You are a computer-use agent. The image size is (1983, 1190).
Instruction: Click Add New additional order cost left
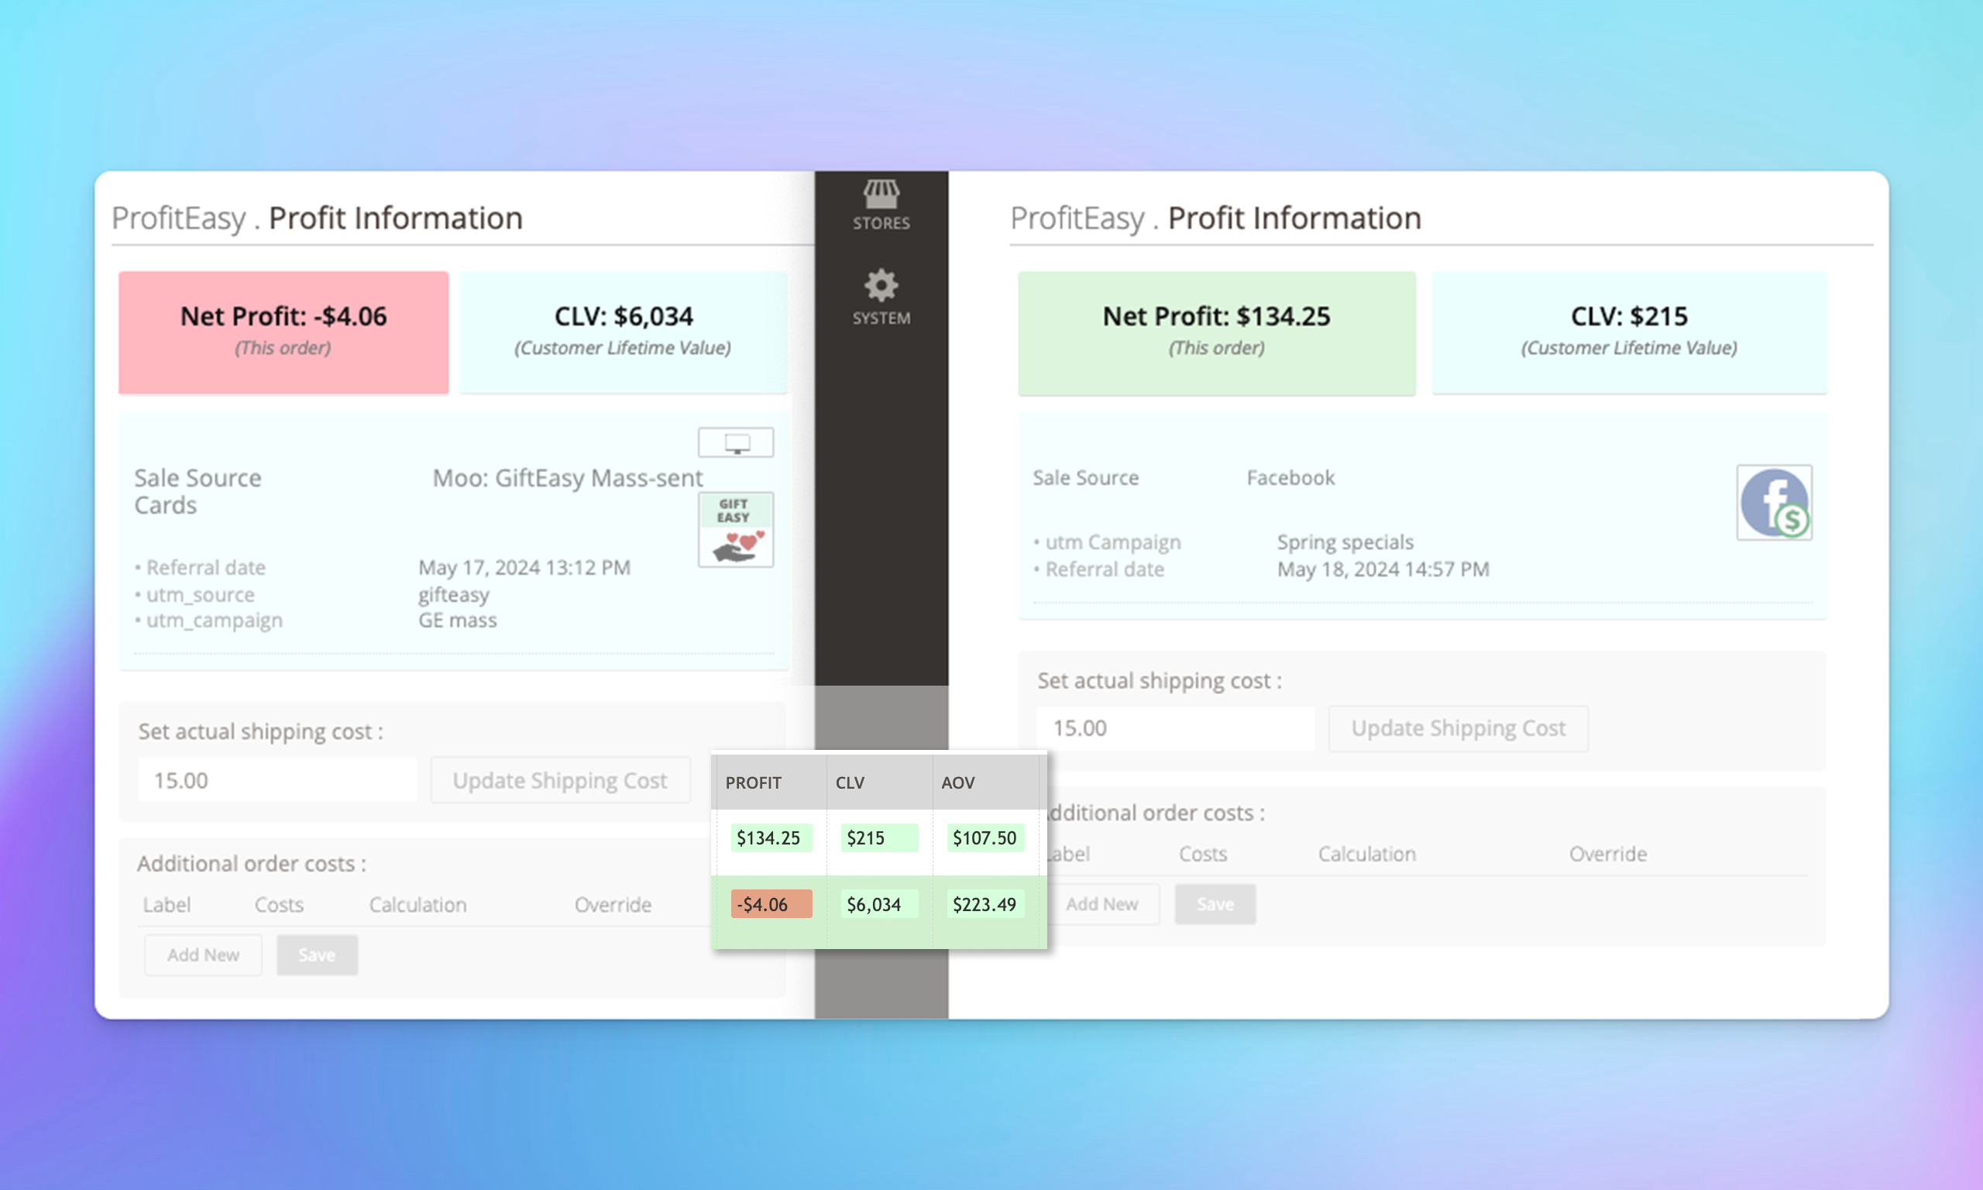202,954
